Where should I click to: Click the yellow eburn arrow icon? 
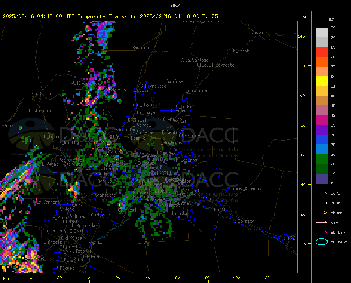321,213
